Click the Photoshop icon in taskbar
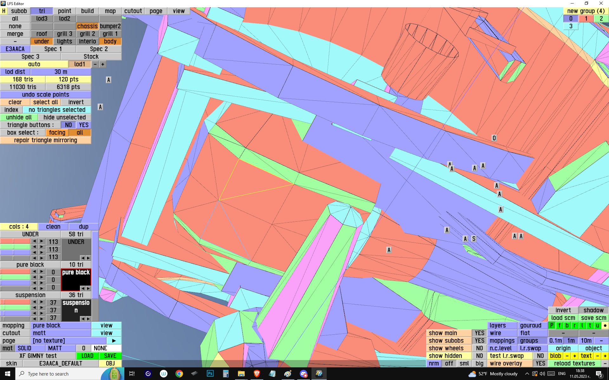Screen dimensions: 609x380 point(210,374)
